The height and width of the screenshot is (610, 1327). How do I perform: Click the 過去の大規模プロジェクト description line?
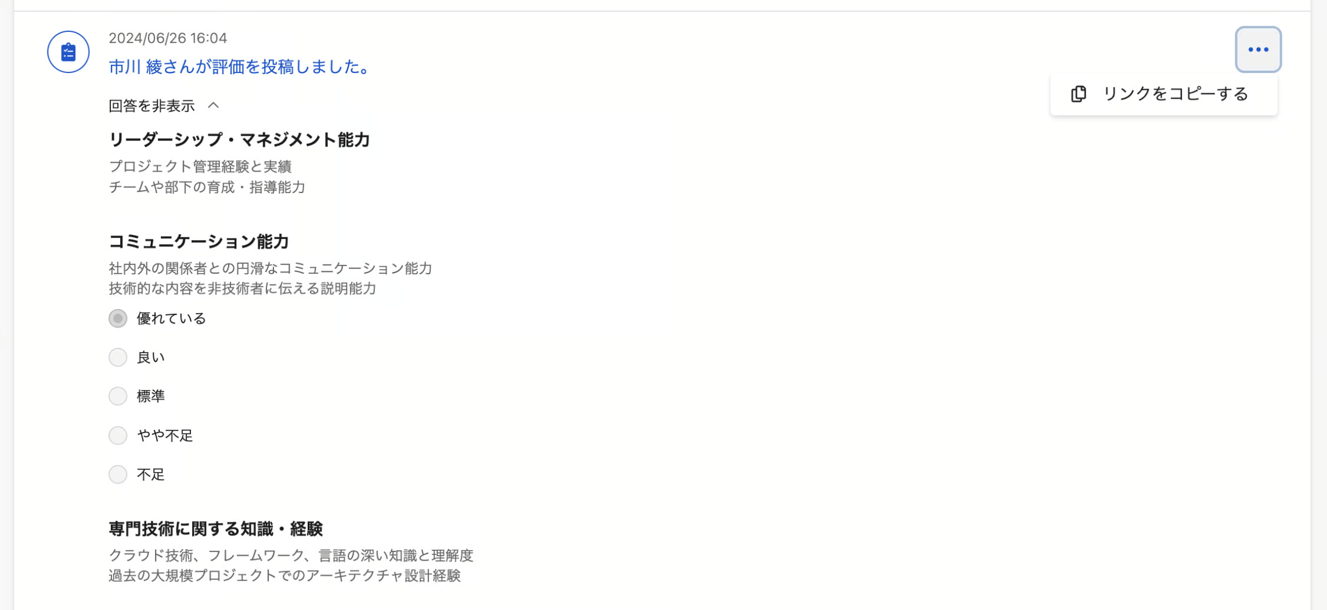pyautogui.click(x=284, y=576)
